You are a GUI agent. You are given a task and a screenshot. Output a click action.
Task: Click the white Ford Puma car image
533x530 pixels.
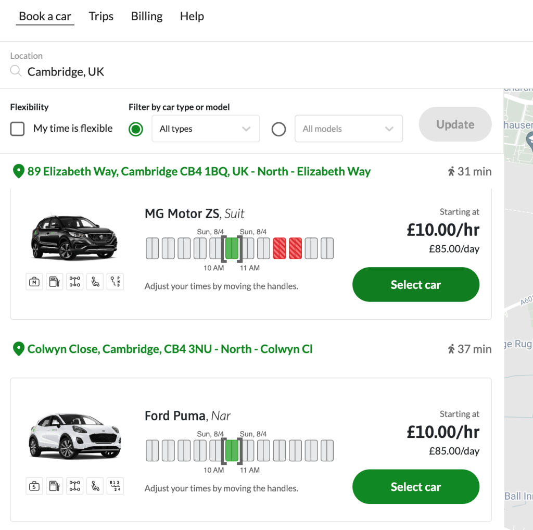pyautogui.click(x=75, y=436)
